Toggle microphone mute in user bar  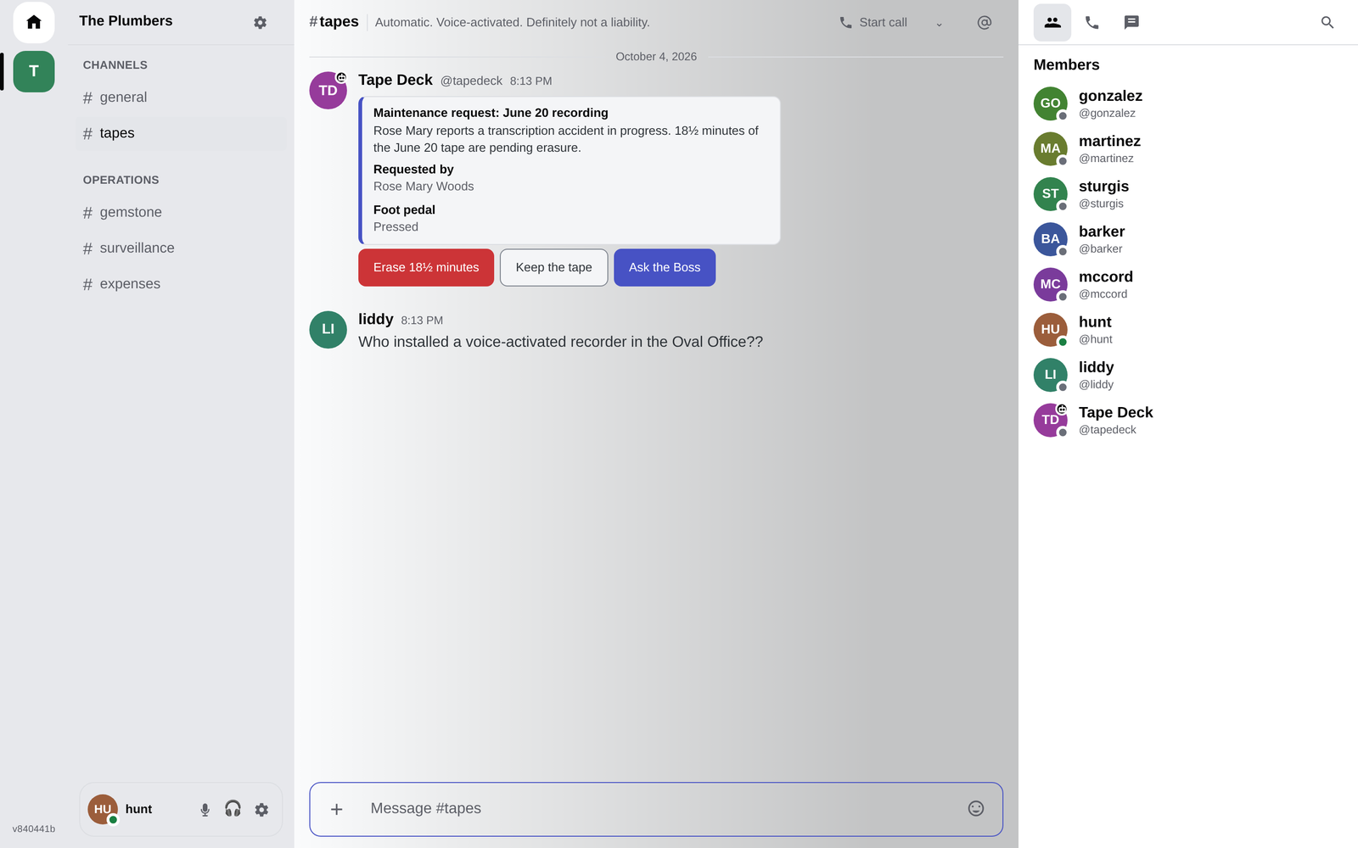point(205,810)
